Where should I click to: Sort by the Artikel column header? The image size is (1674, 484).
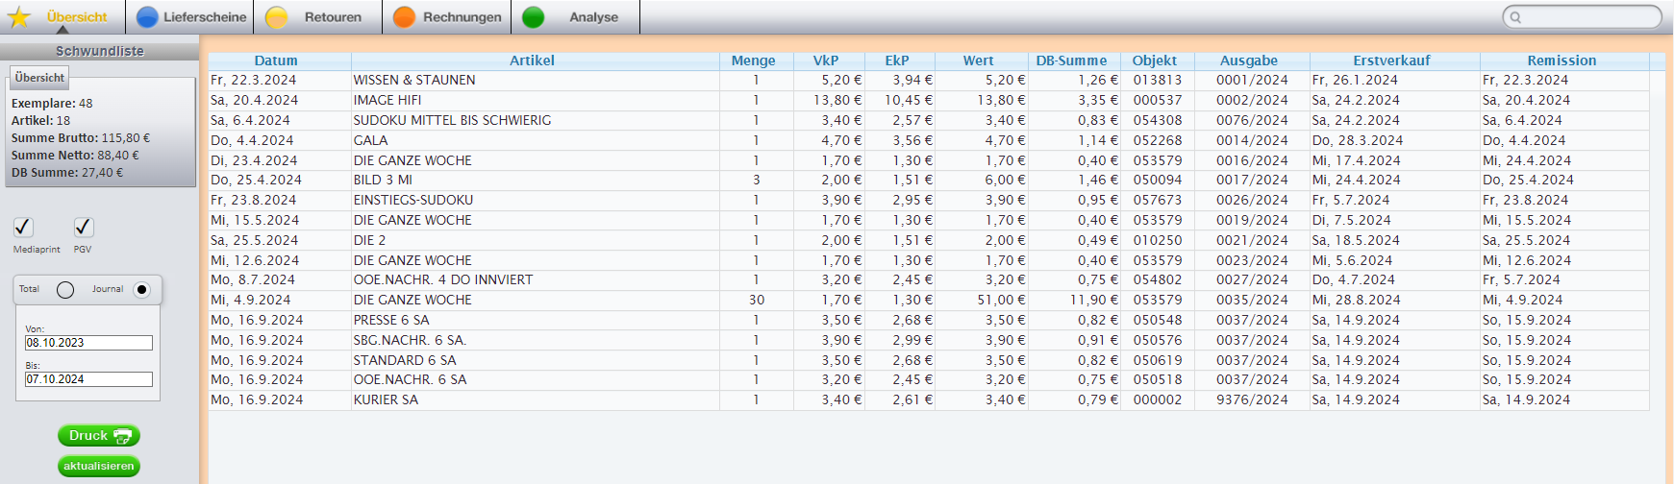[532, 60]
